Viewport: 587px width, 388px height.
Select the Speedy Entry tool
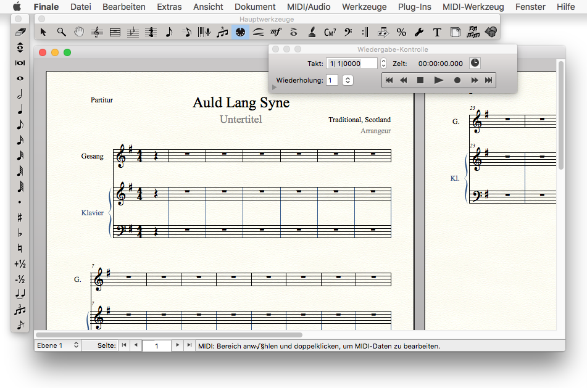coord(187,32)
